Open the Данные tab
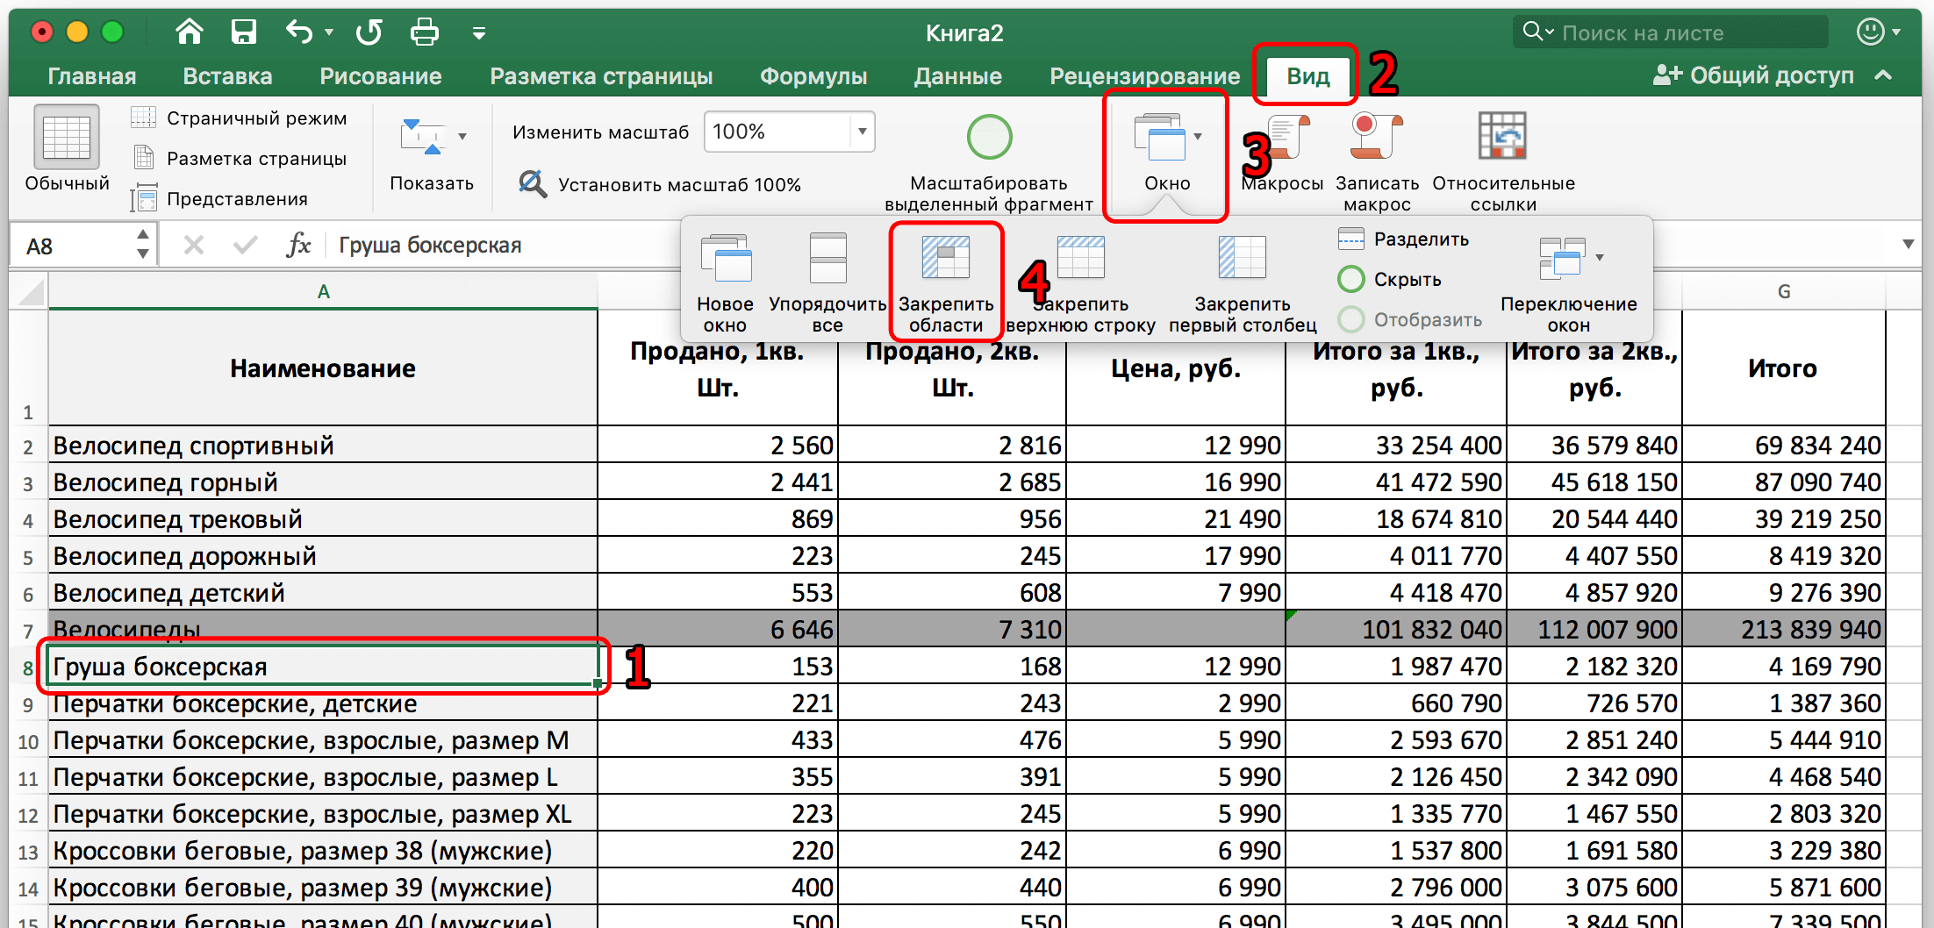This screenshot has height=928, width=1934. 958,76
